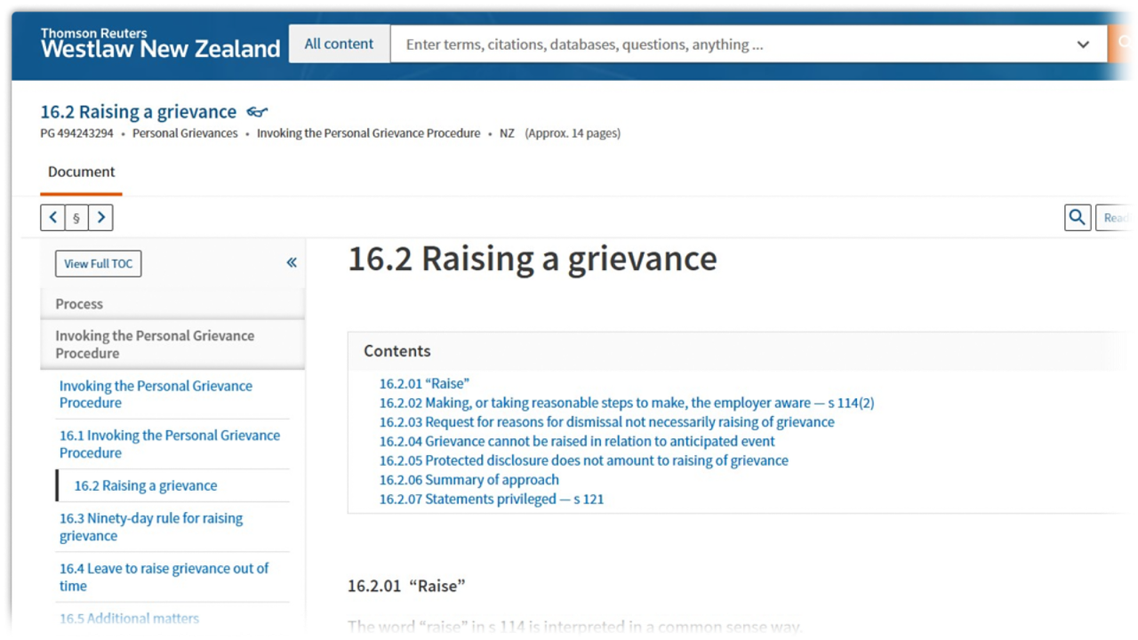Go to previous section with left arrow

pyautogui.click(x=52, y=218)
